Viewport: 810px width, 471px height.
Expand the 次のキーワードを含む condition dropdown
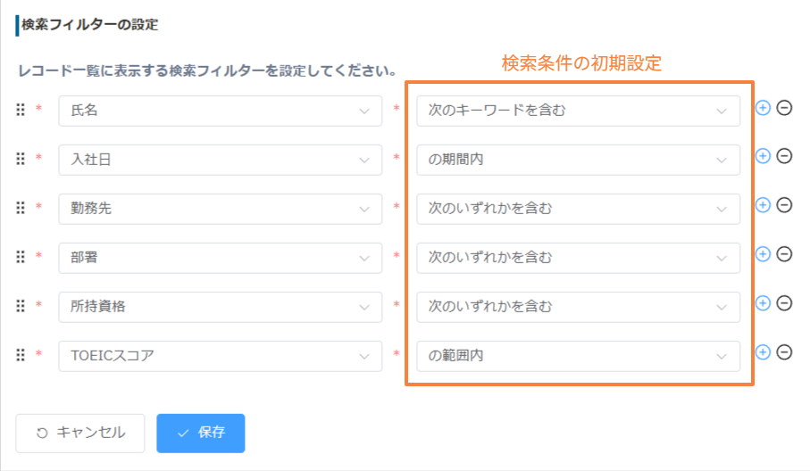[578, 111]
